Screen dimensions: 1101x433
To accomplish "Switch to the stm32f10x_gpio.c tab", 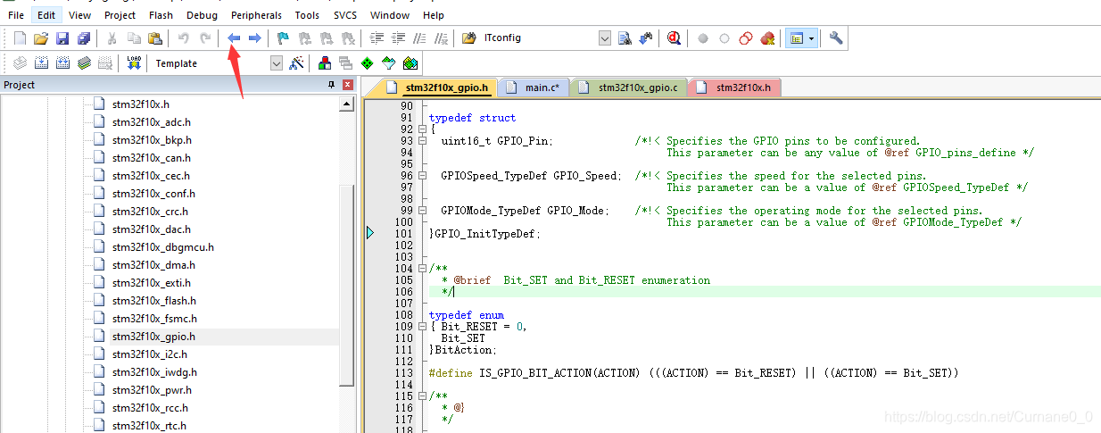I will [629, 87].
